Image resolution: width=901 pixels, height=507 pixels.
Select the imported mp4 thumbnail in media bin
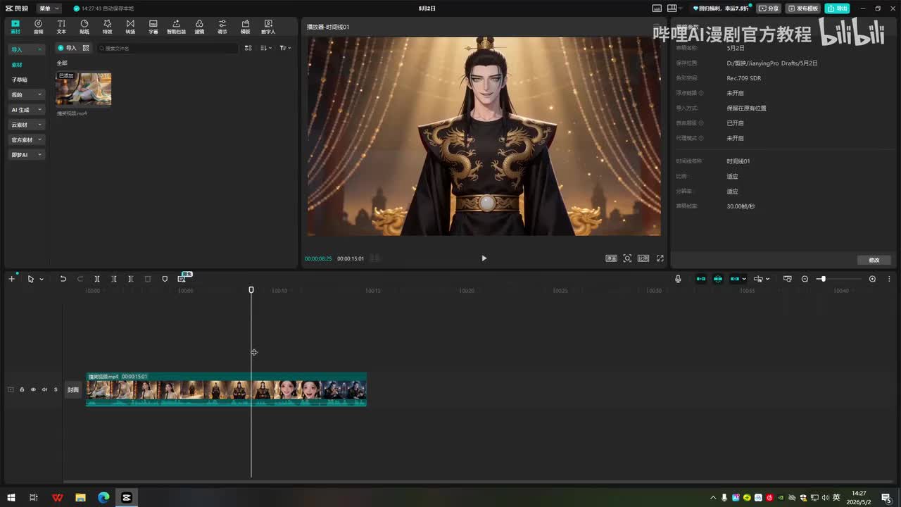tap(84, 89)
